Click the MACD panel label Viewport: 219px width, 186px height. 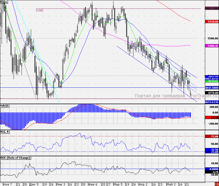tap(5, 106)
